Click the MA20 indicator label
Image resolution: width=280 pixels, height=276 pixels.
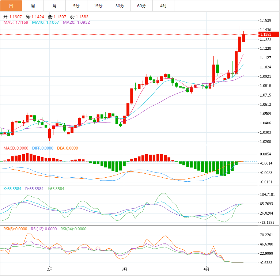(76, 22)
